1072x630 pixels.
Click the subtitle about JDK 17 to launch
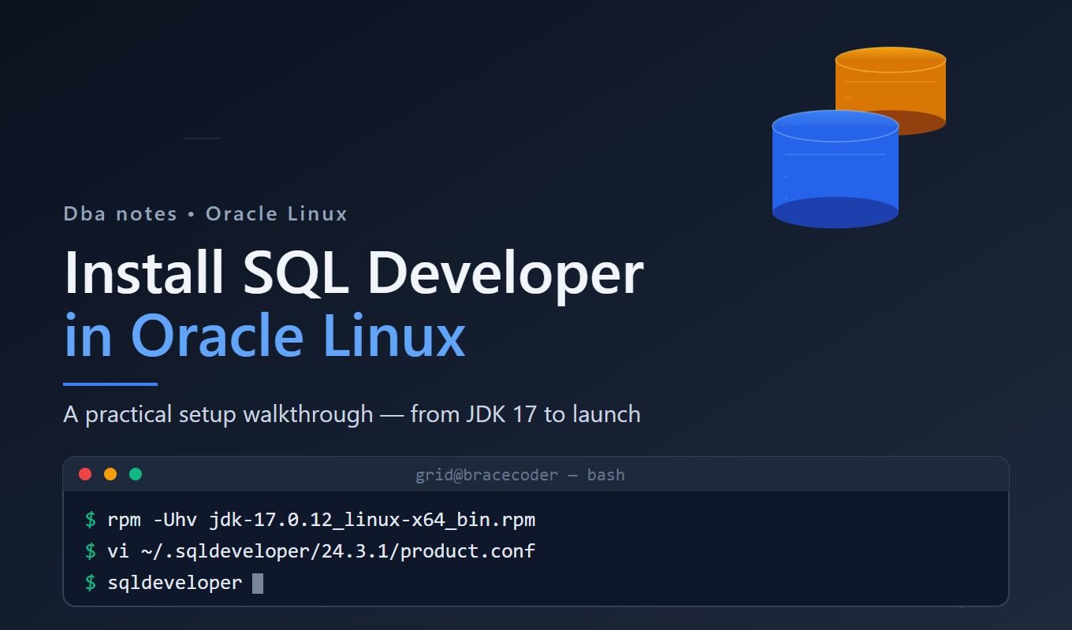352,414
